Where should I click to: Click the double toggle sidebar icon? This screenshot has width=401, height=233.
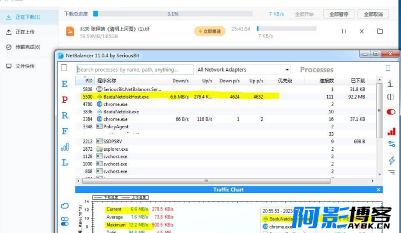[x=65, y=221]
